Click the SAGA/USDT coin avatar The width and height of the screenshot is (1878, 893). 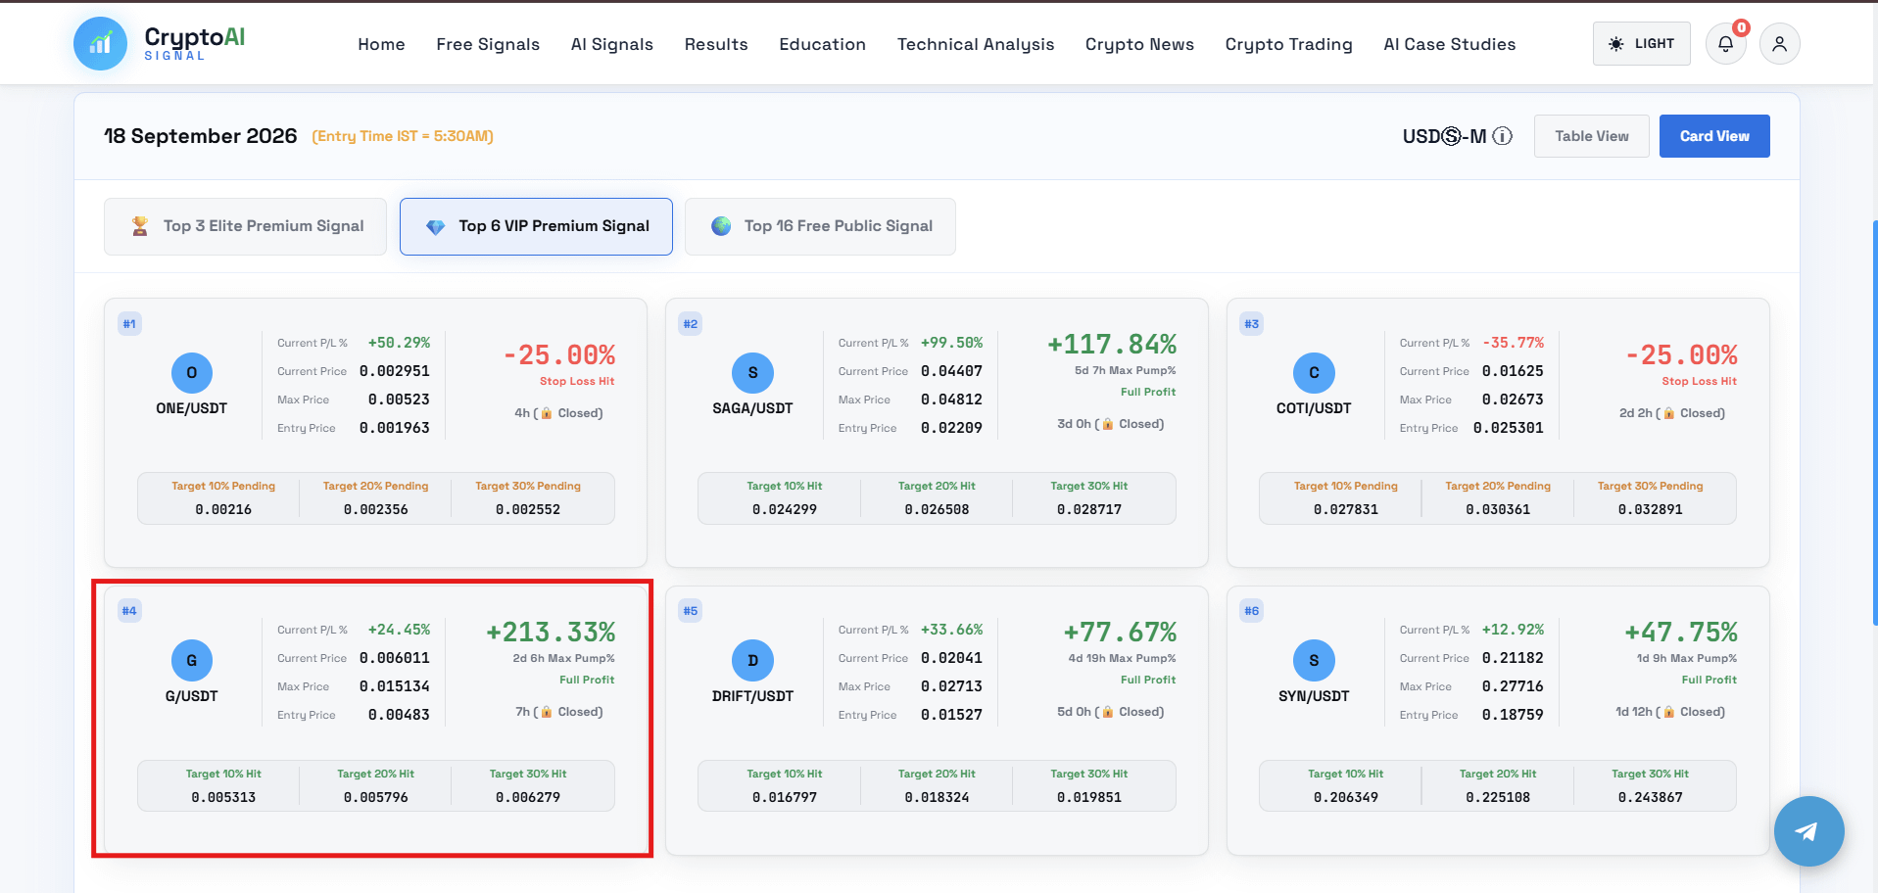point(752,373)
